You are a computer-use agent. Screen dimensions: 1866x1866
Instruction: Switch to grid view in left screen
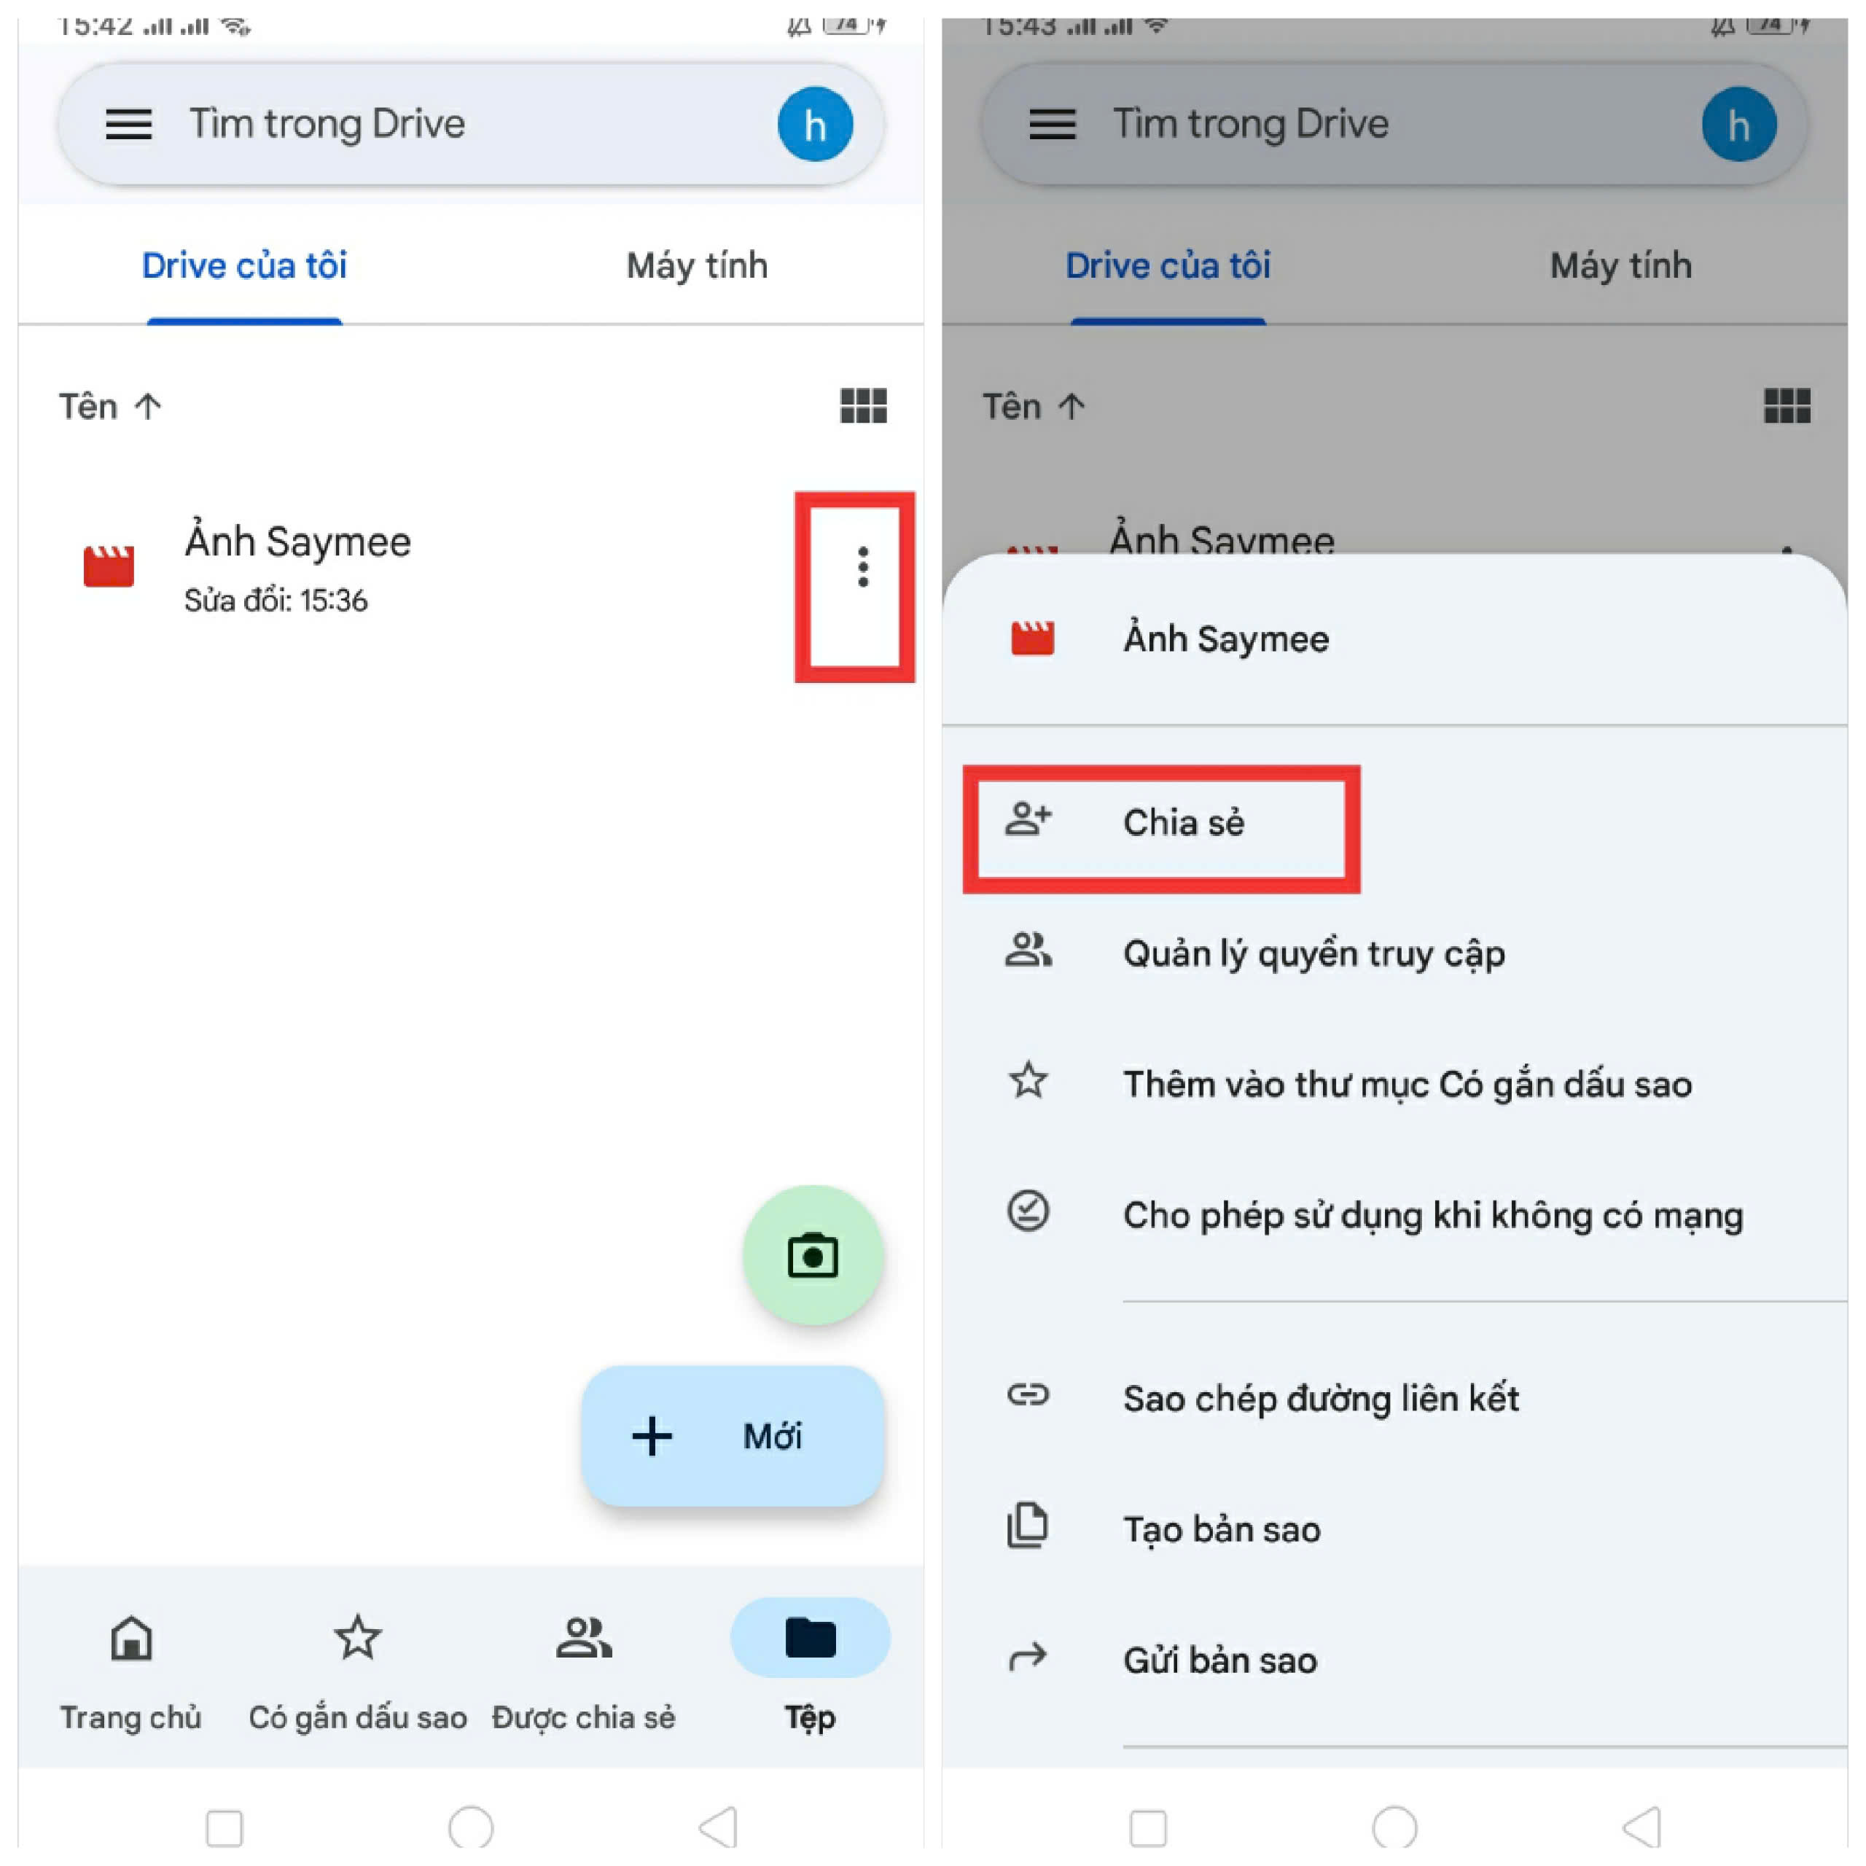click(862, 406)
